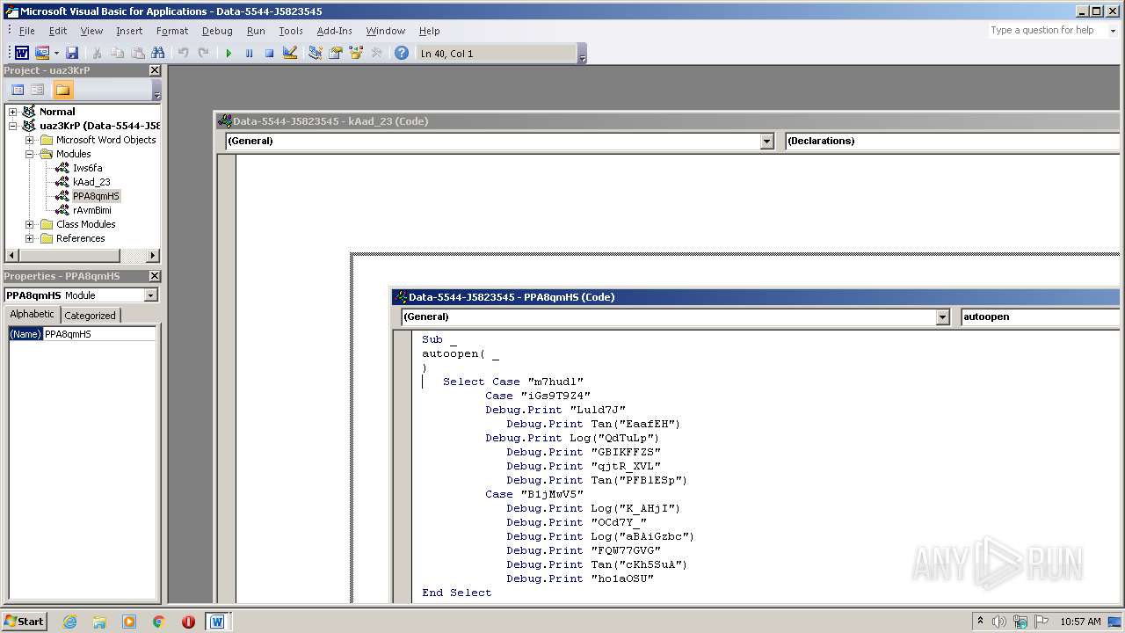Open the file explorer taskbar icon
Viewport: 1125px width, 633px height.
99,622
